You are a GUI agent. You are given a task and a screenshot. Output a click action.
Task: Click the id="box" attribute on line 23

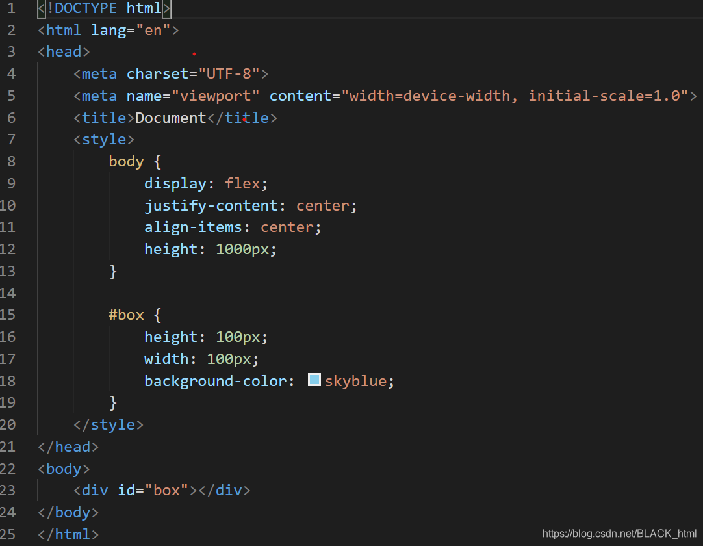pyautogui.click(x=153, y=490)
